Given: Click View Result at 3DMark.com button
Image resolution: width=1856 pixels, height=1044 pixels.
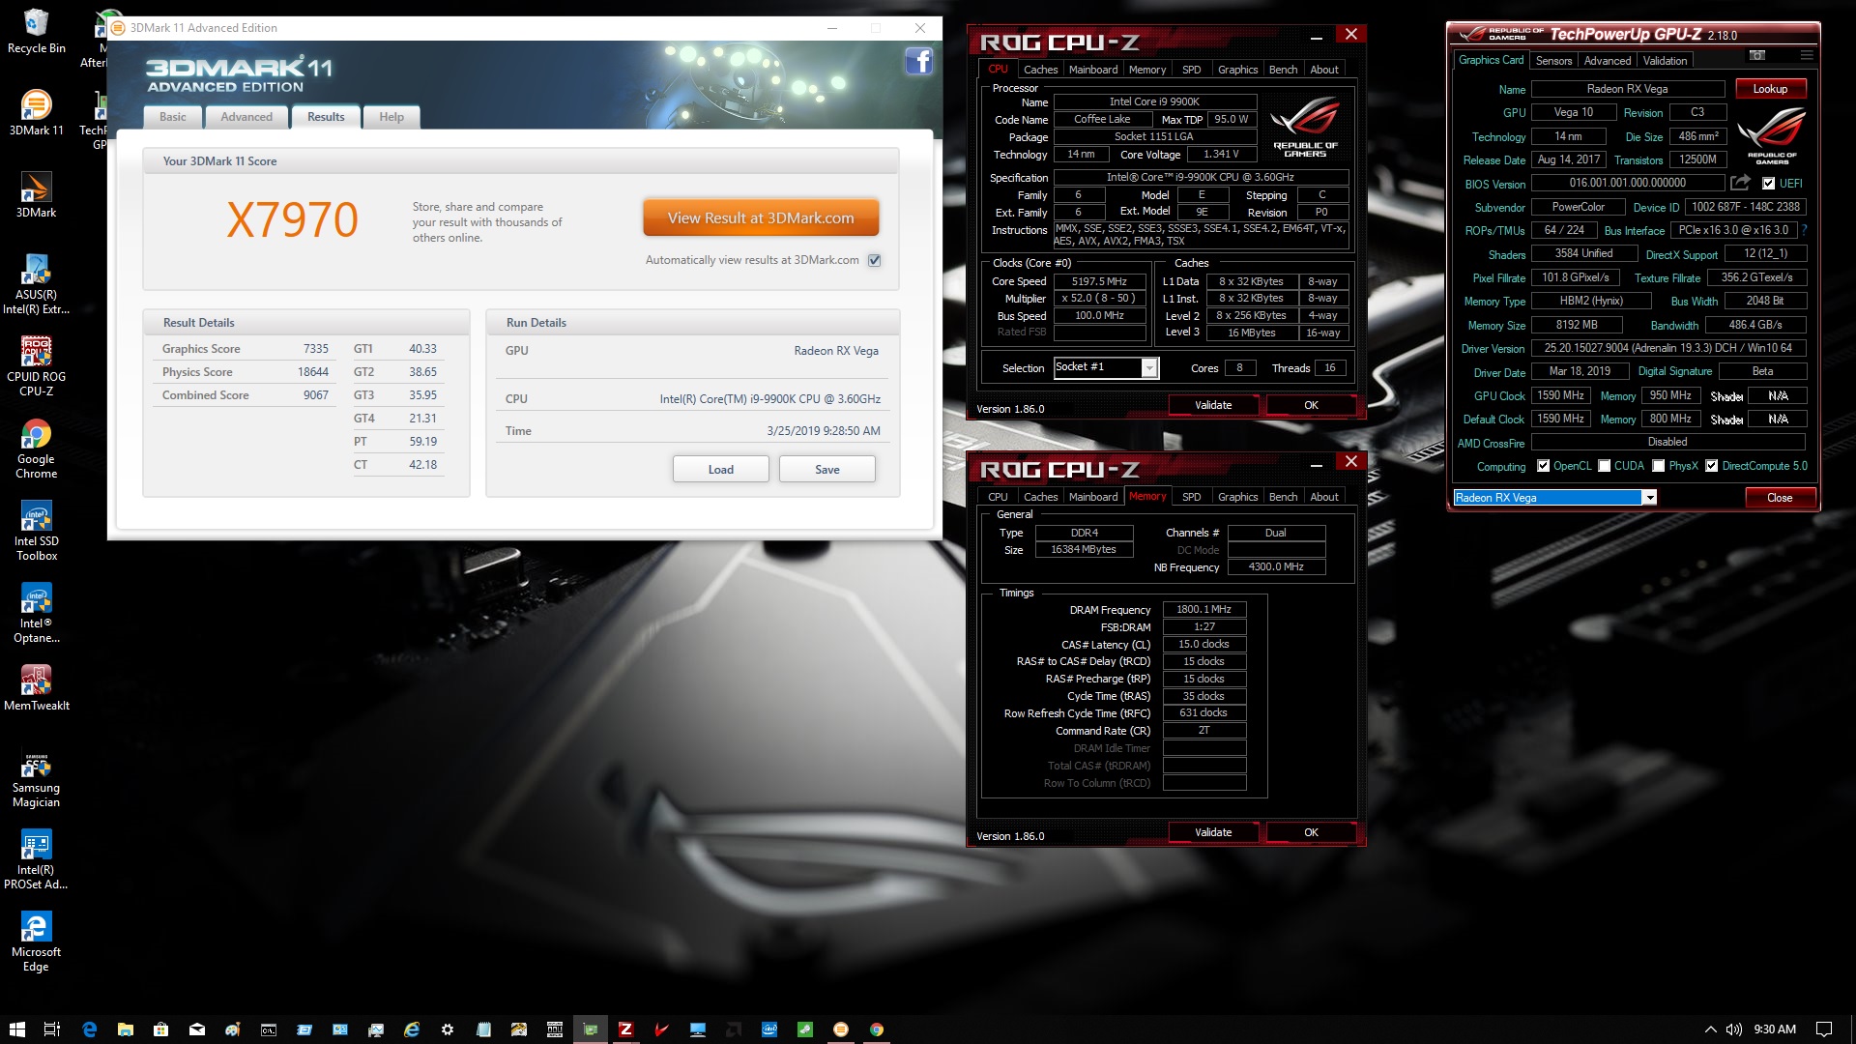Looking at the screenshot, I should (x=761, y=218).
